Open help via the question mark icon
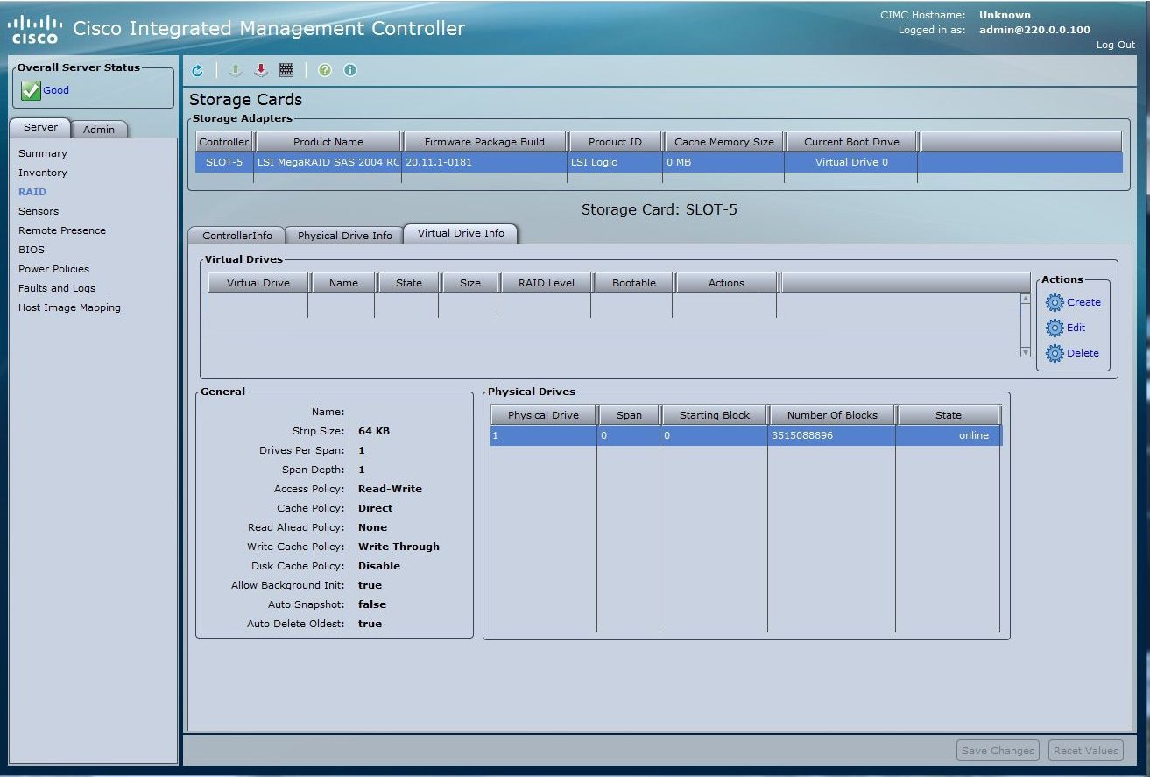The image size is (1150, 777). point(325,71)
